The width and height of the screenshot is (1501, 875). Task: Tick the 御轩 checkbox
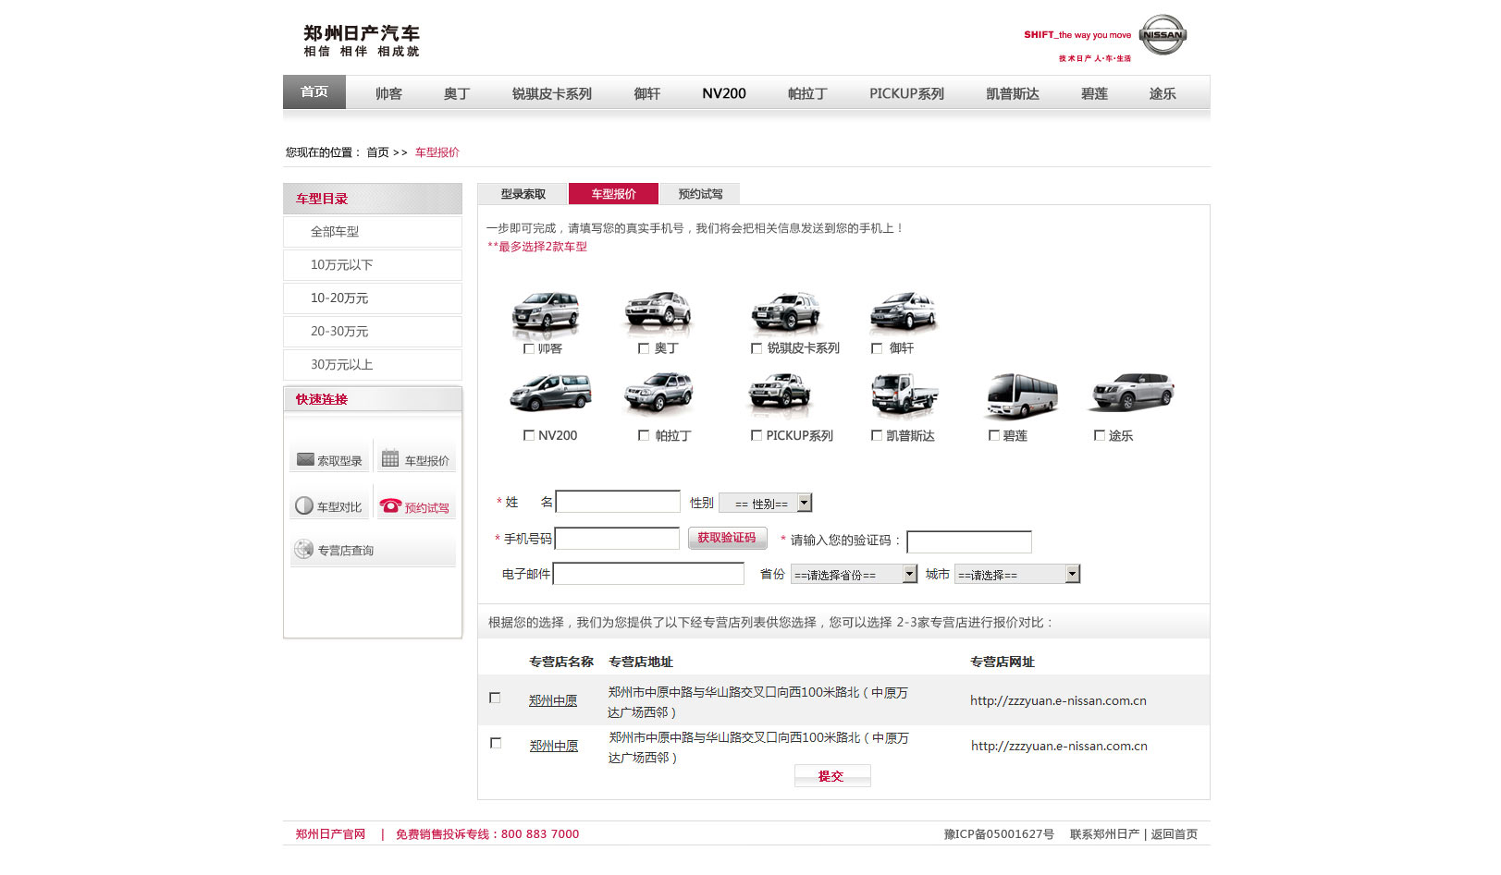pos(877,348)
